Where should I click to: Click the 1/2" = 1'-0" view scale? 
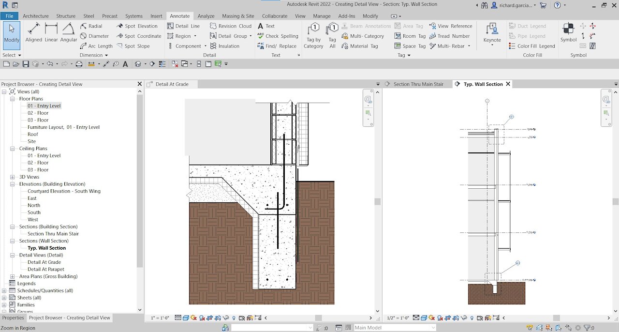click(398, 318)
